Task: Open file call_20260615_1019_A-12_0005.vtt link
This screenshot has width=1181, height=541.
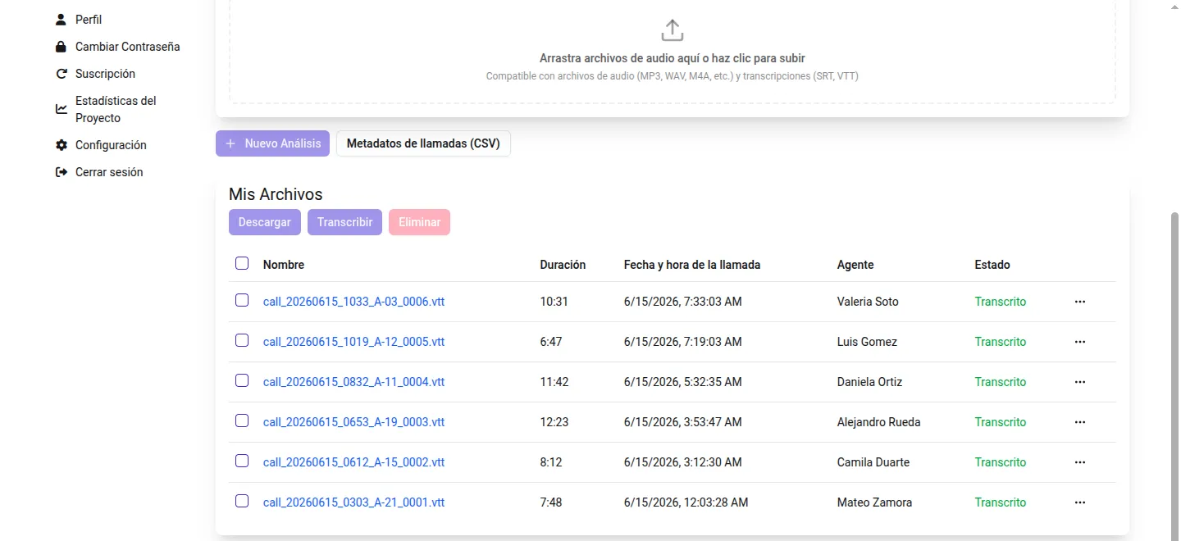Action: 353,342
